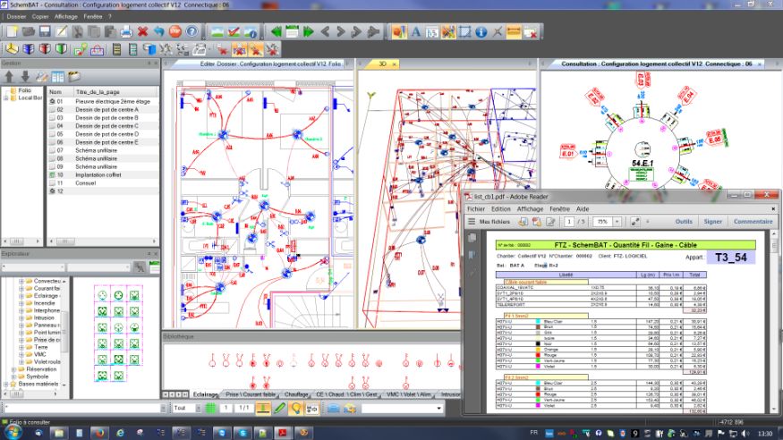Click the blue 3D cube view icon
The image size is (783, 440).
(x=29, y=49)
